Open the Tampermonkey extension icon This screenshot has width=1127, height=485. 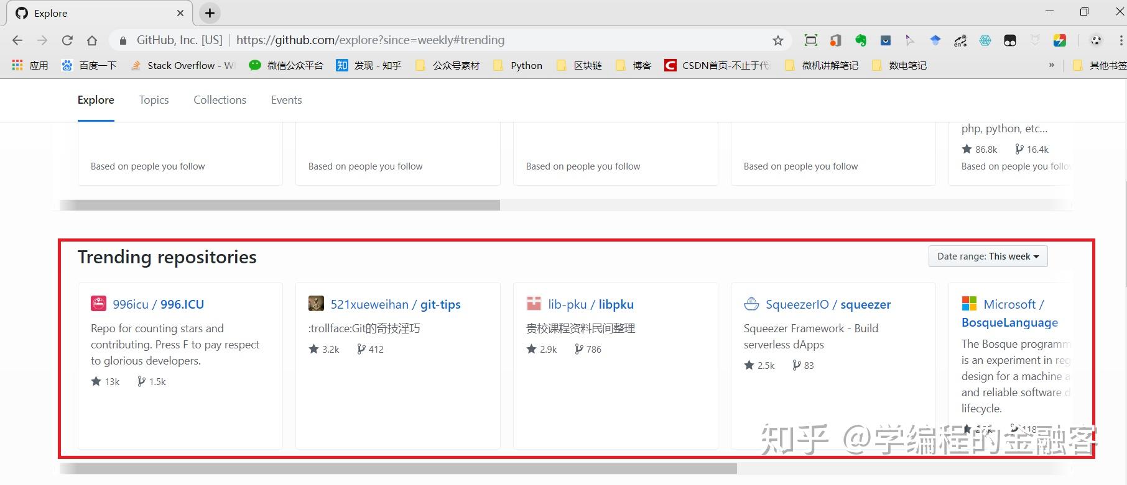coord(1010,40)
